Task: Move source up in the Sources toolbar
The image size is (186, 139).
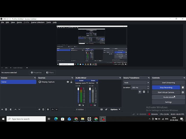Action: 53,109
